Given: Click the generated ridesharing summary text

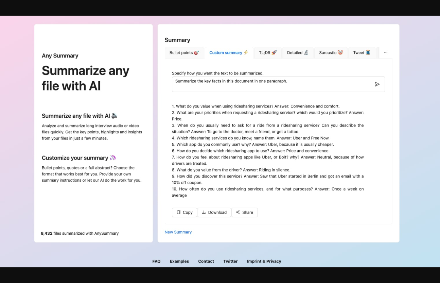Looking at the screenshot, I should click(x=268, y=151).
